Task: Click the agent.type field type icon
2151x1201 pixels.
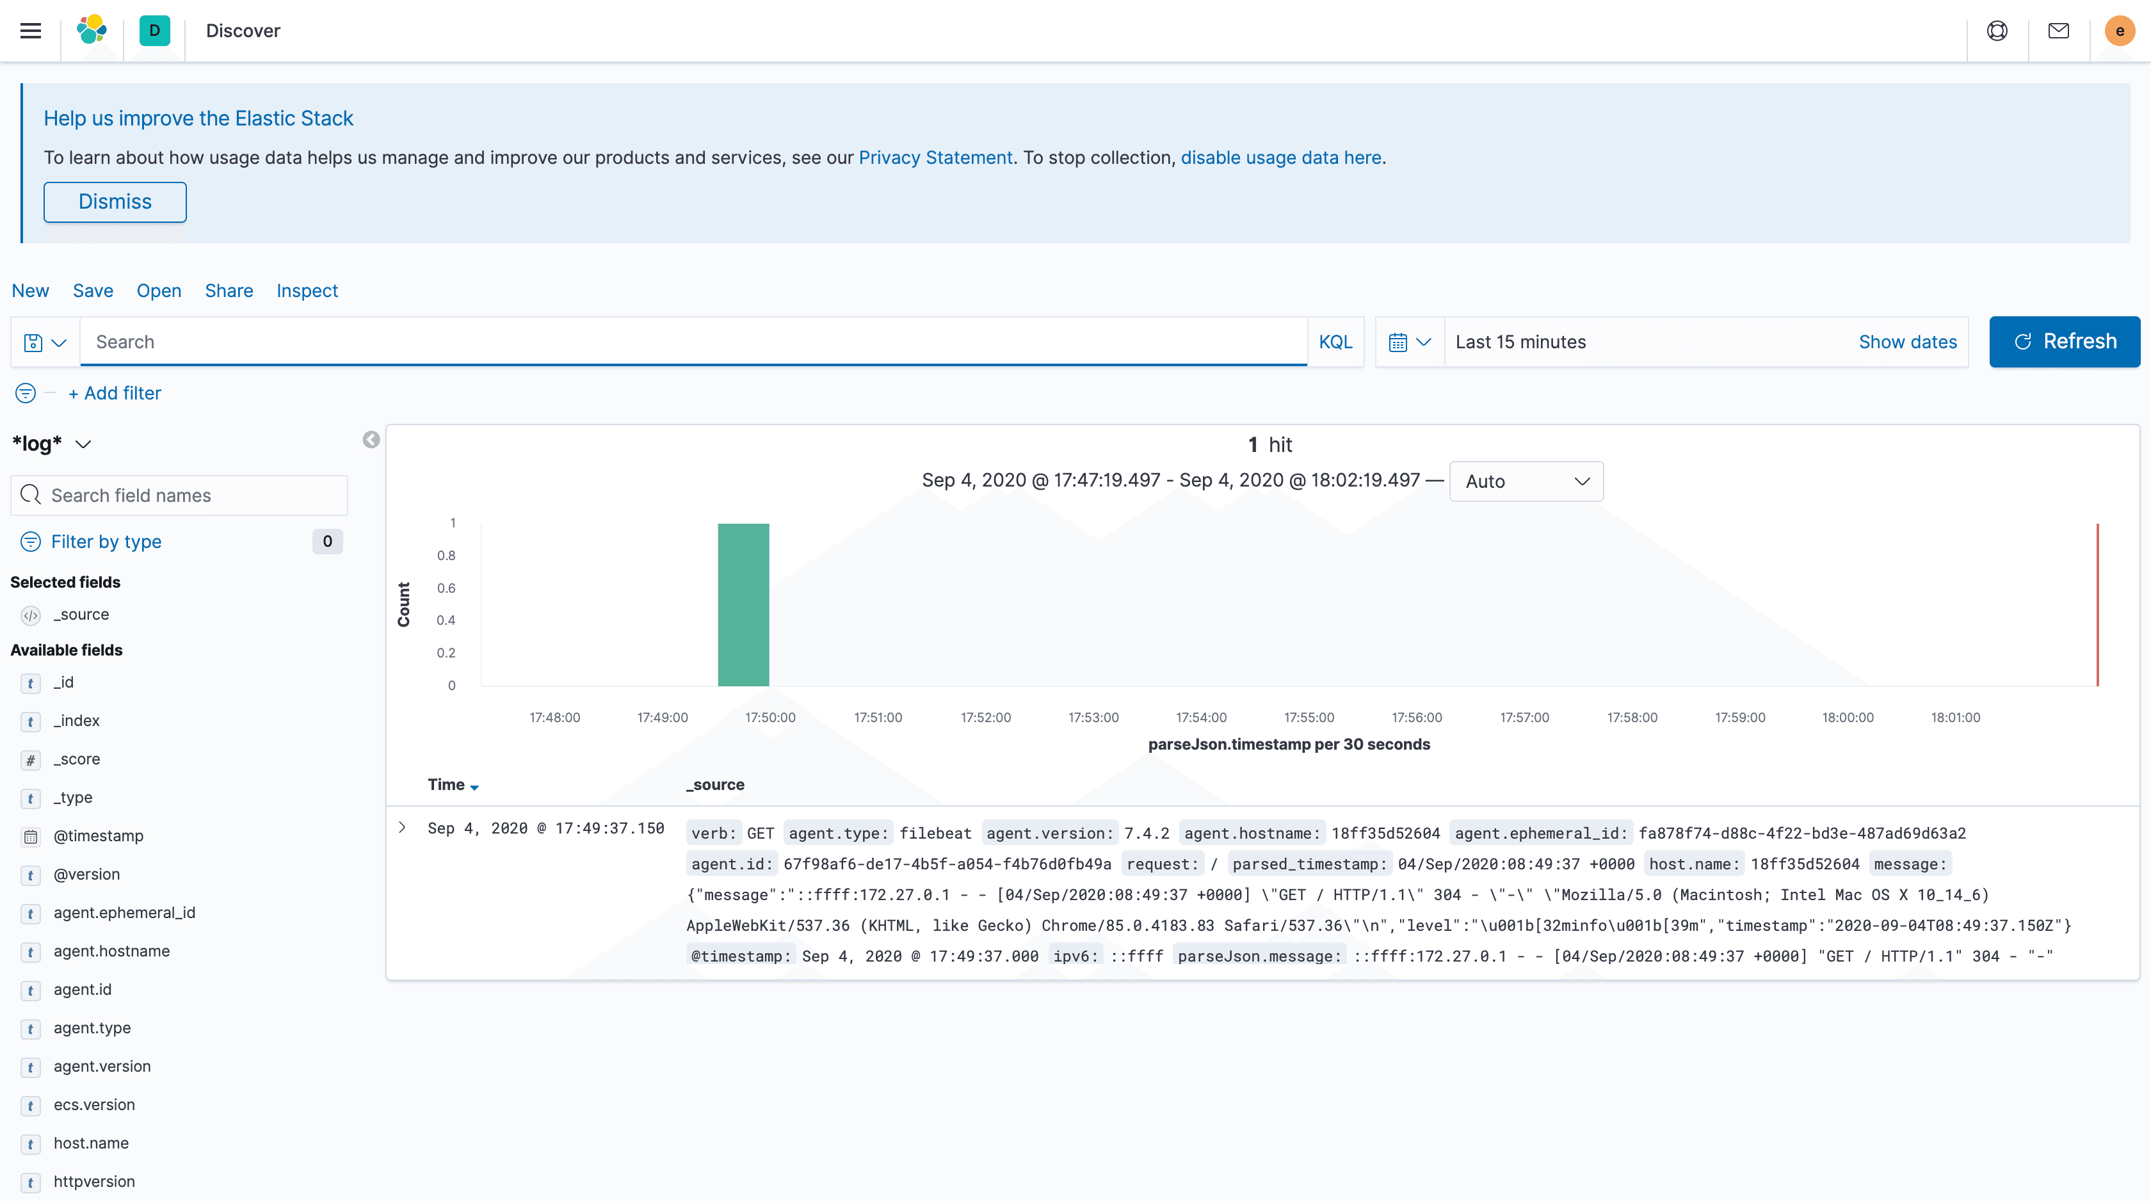Action: coord(31,1029)
